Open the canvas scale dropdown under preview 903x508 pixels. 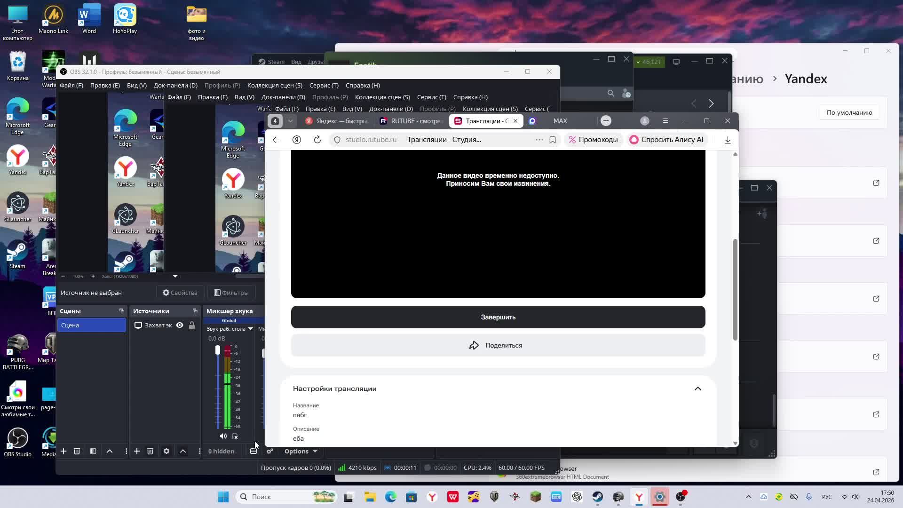coord(175,276)
